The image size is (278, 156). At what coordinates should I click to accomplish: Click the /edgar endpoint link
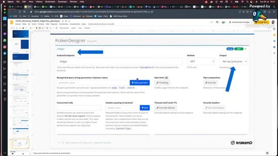61,49
